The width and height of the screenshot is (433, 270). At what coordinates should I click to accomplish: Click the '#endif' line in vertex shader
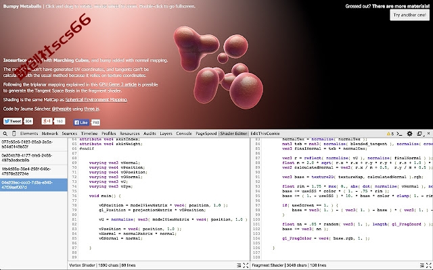87,148
